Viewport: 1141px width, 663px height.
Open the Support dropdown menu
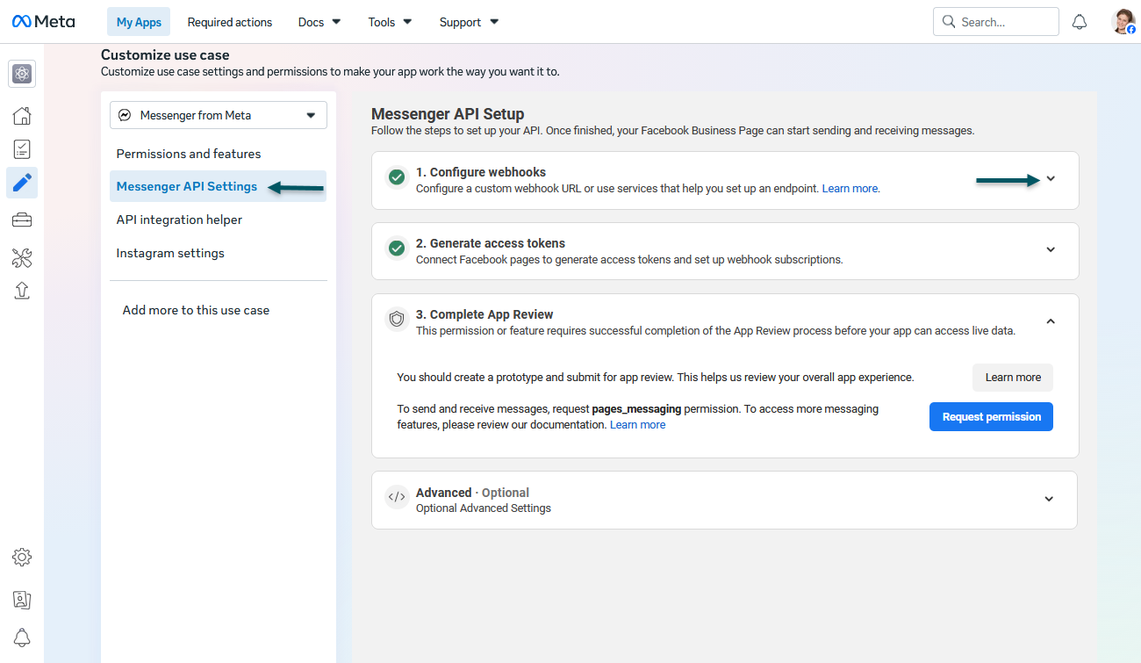469,22
